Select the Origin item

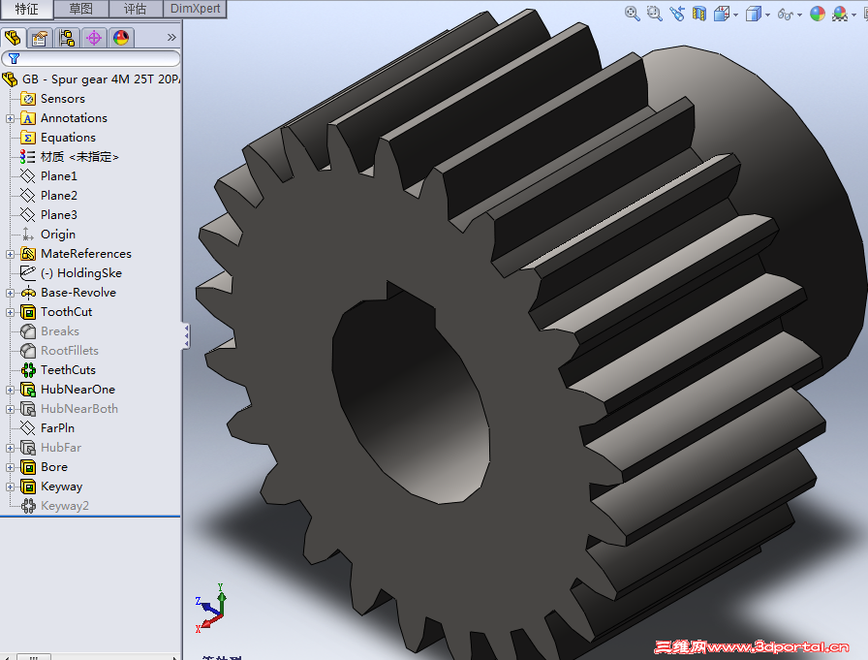(x=47, y=235)
